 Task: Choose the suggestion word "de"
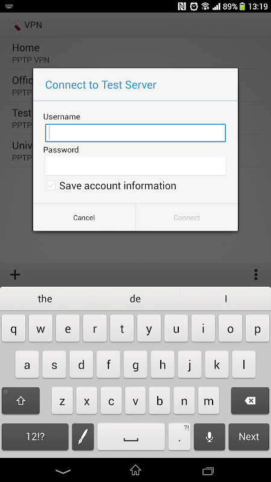click(x=135, y=298)
